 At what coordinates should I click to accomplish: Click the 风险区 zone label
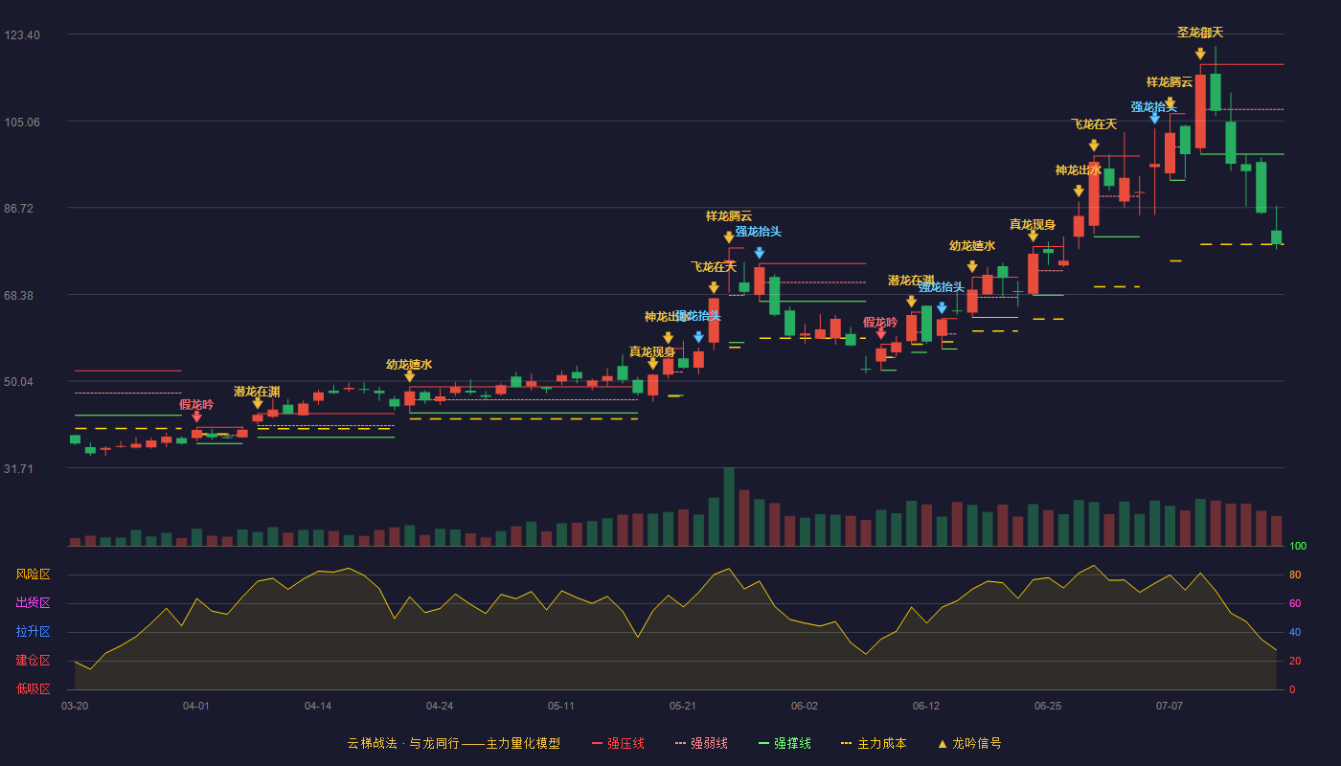33,574
